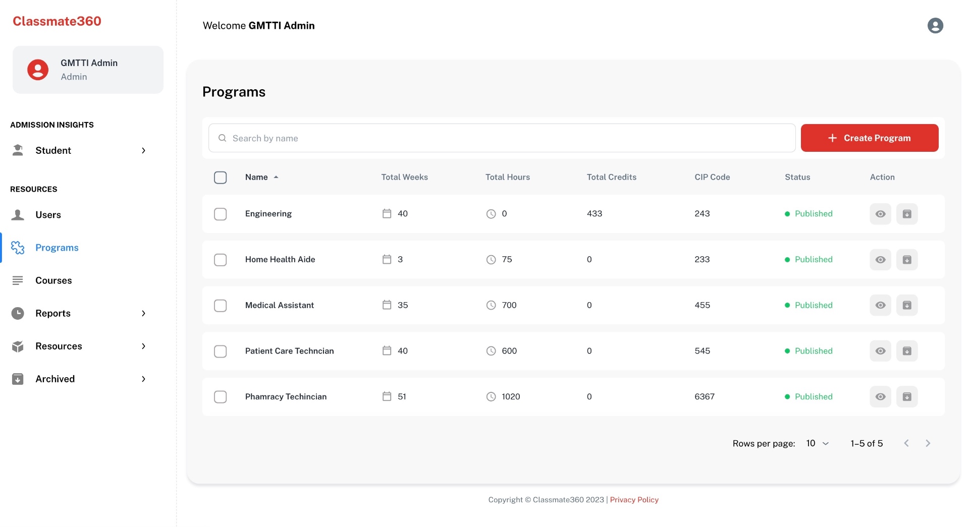Expand the Archived submenu chevron

pyautogui.click(x=144, y=379)
